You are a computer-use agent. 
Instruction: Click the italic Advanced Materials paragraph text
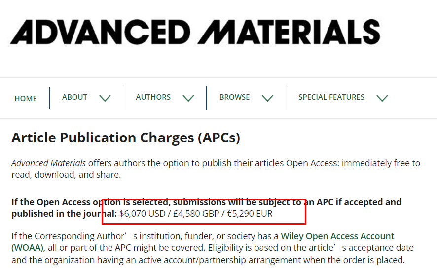coord(48,163)
